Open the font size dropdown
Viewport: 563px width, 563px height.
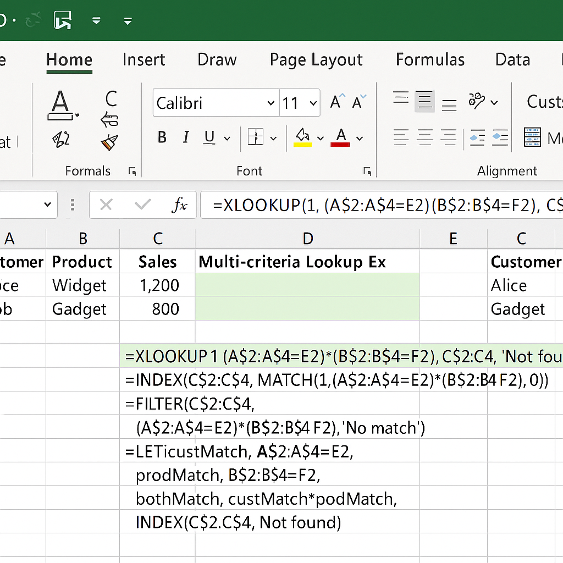(x=300, y=103)
